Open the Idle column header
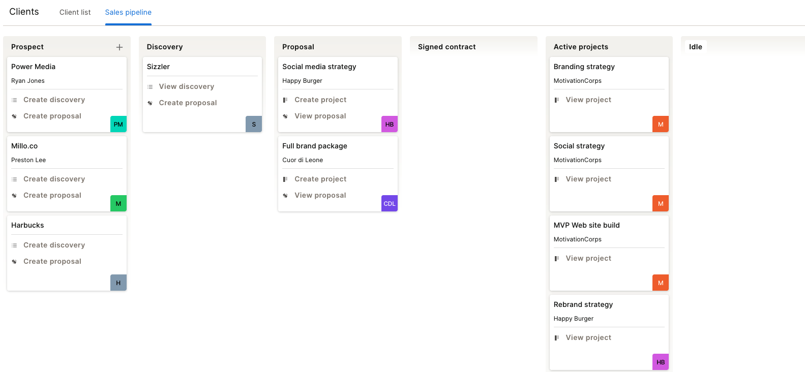Screen dimensions: 805x372 pyautogui.click(x=695, y=47)
